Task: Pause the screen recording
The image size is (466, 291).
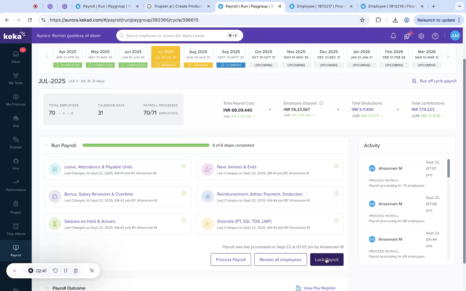Action: (66, 271)
